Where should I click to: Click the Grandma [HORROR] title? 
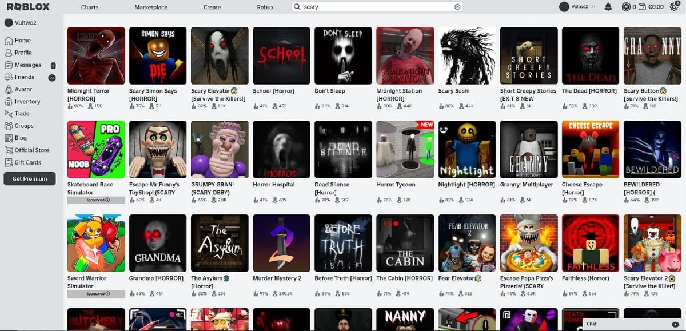pos(155,278)
